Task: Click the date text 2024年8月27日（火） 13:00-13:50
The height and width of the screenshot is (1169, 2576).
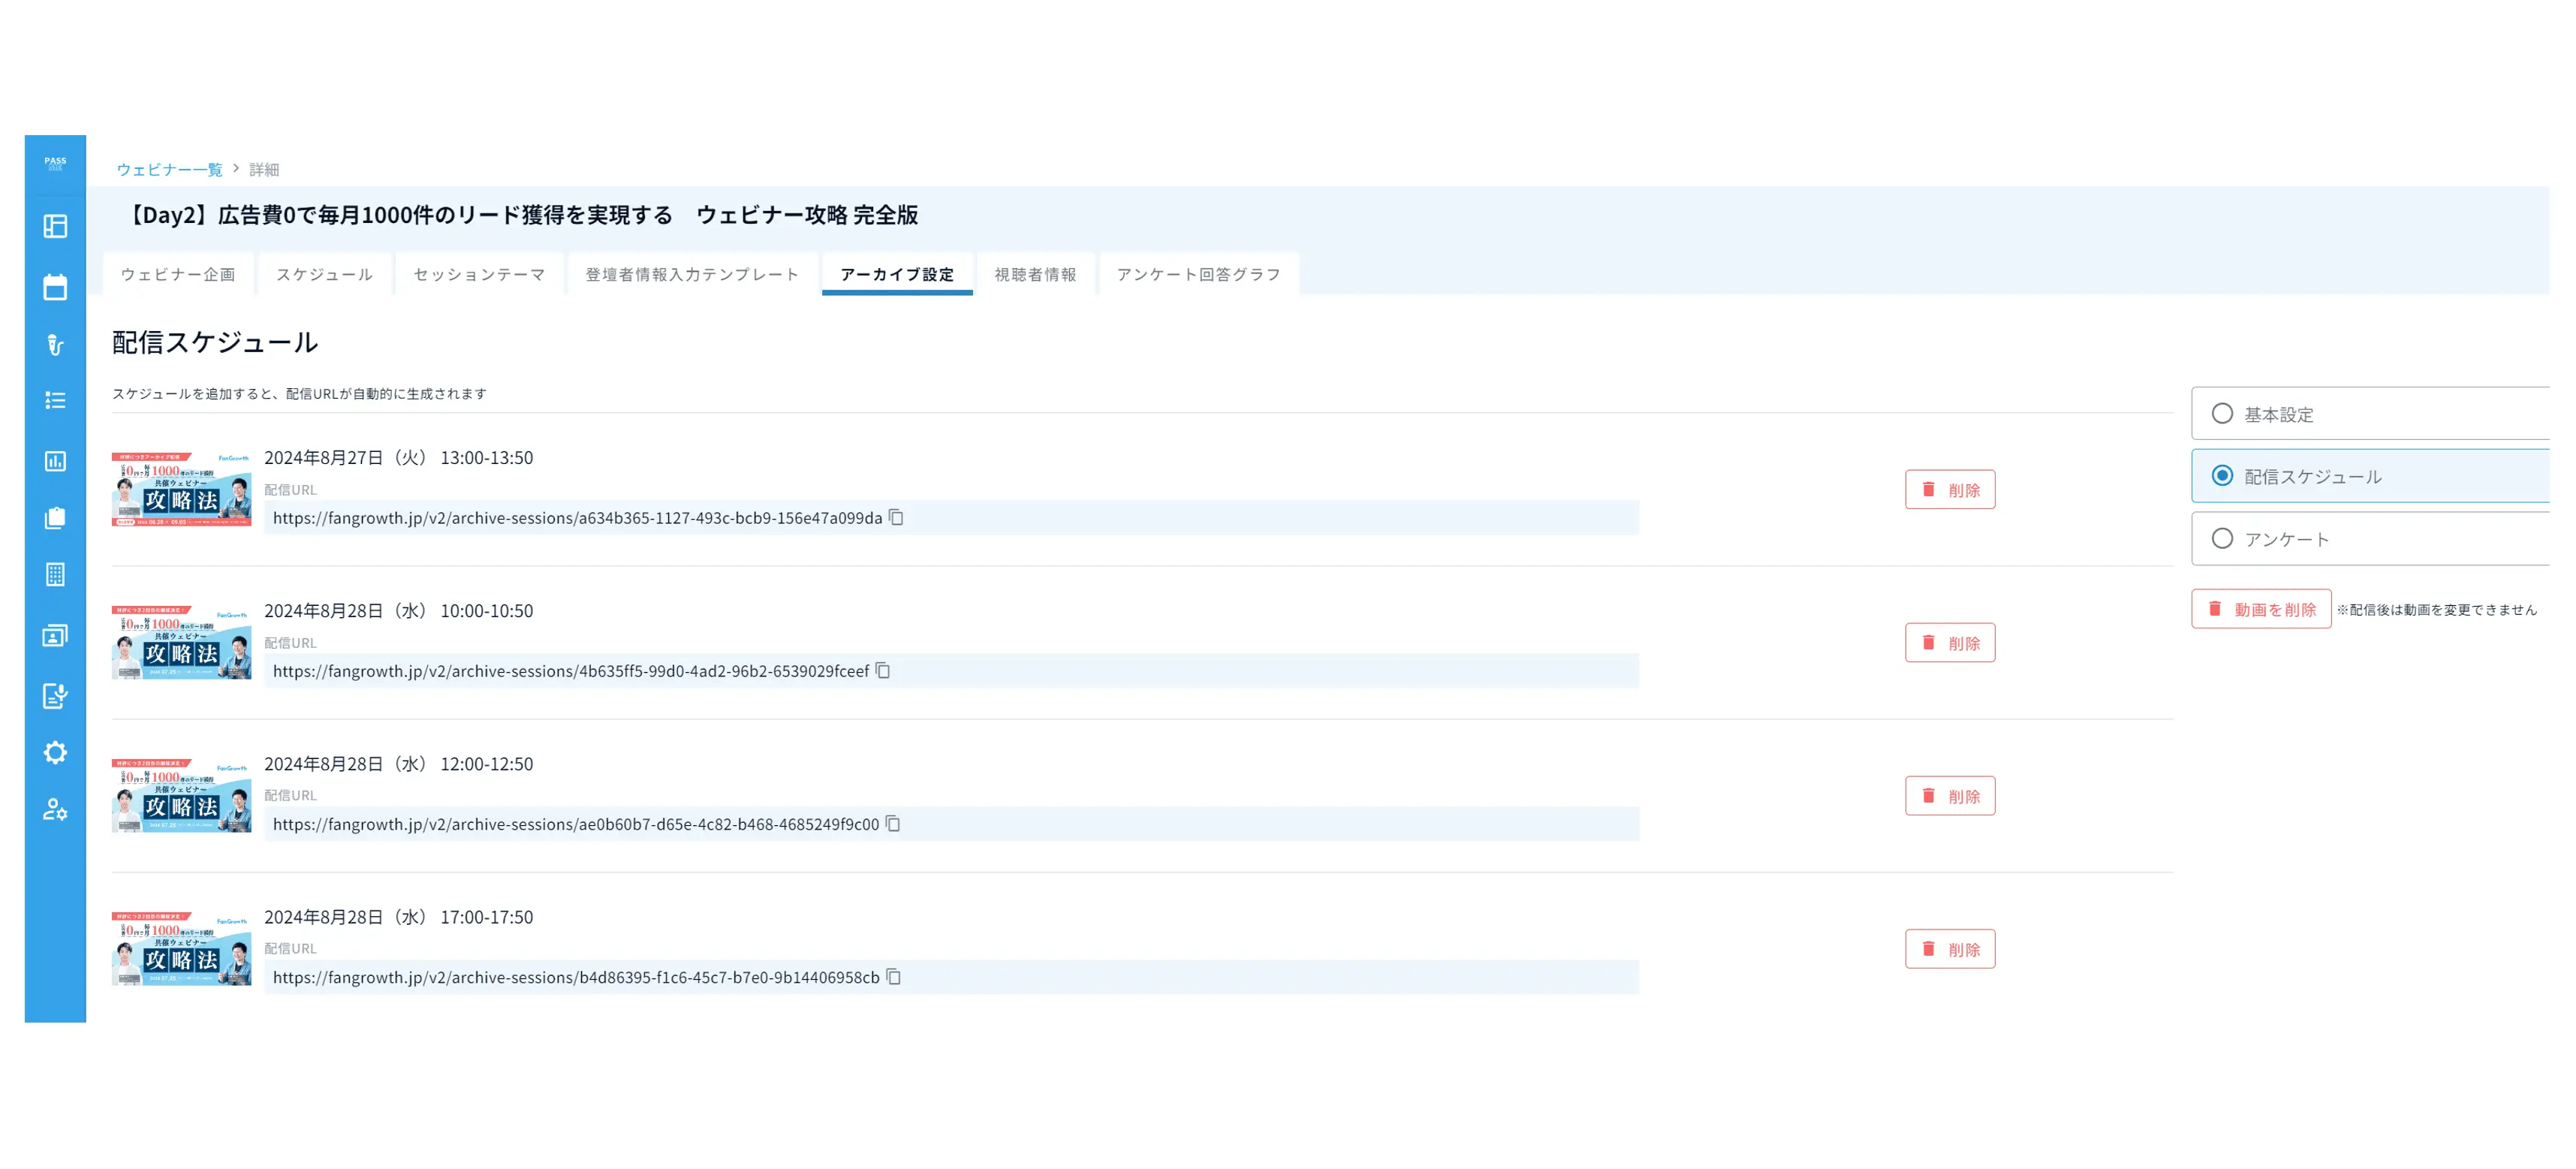Action: click(398, 458)
